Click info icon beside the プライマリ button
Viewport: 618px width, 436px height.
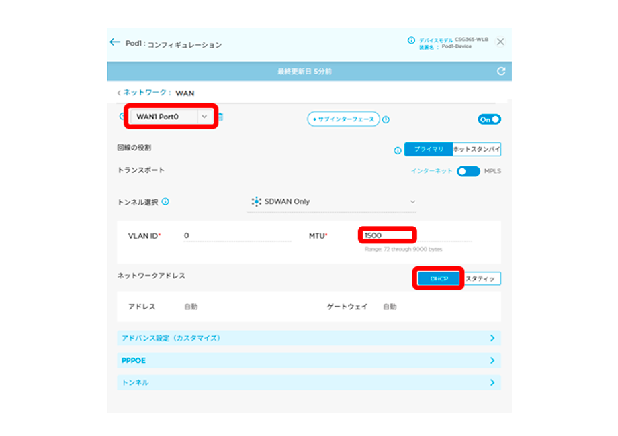(x=398, y=150)
